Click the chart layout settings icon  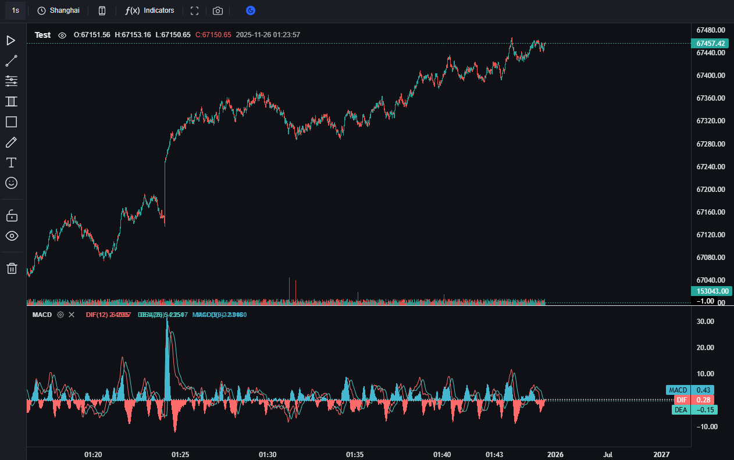102,10
